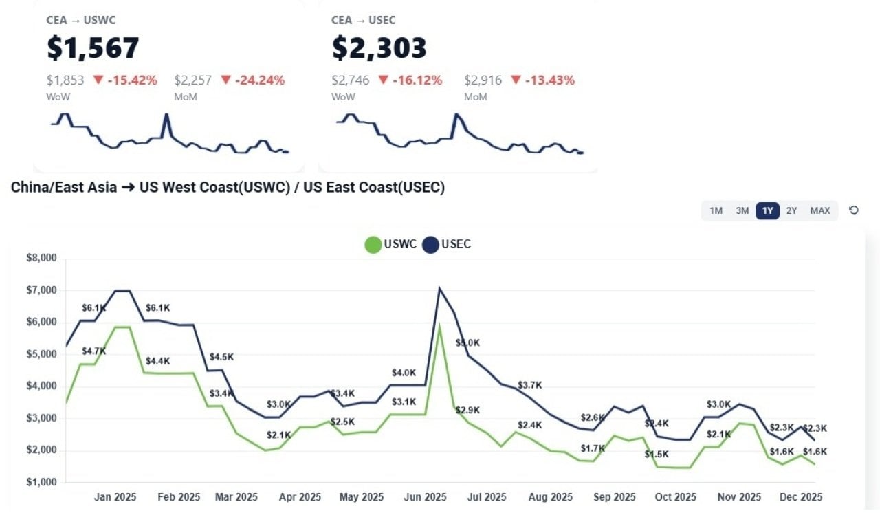Toggle USEC series via the navy legend dot

(430, 244)
